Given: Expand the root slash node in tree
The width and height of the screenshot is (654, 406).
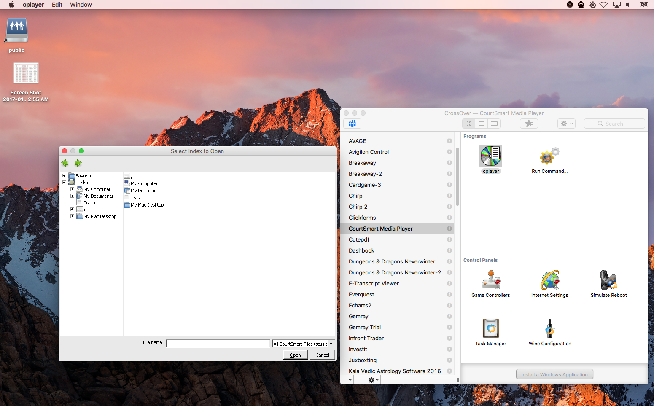Looking at the screenshot, I should click(72, 210).
